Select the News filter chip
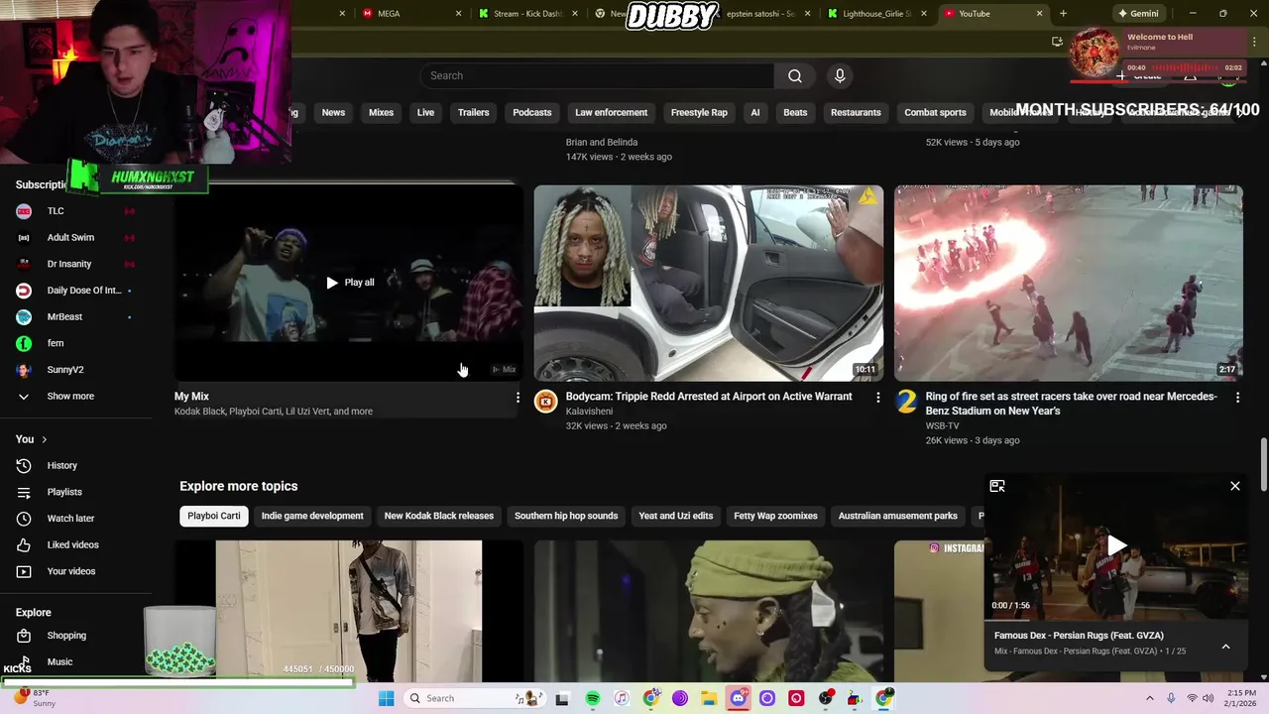The width and height of the screenshot is (1269, 714). tap(333, 112)
